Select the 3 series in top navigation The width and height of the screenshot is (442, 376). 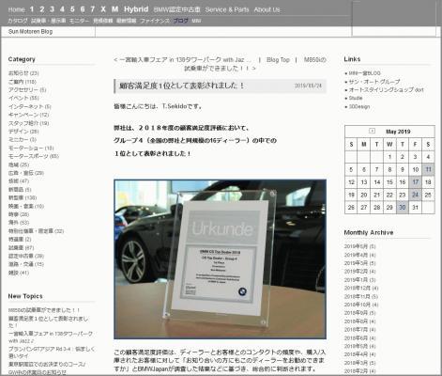pyautogui.click(x=52, y=9)
